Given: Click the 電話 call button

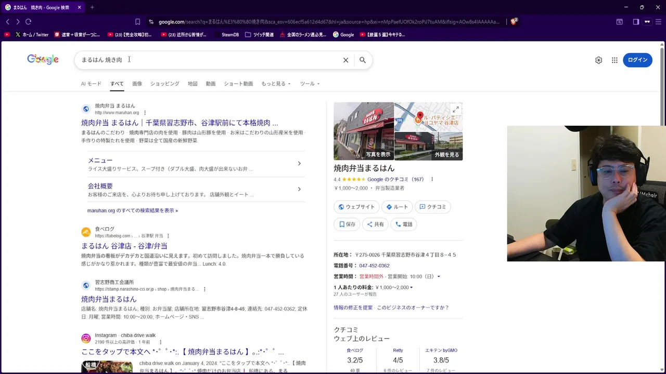Looking at the screenshot, I should (x=404, y=224).
